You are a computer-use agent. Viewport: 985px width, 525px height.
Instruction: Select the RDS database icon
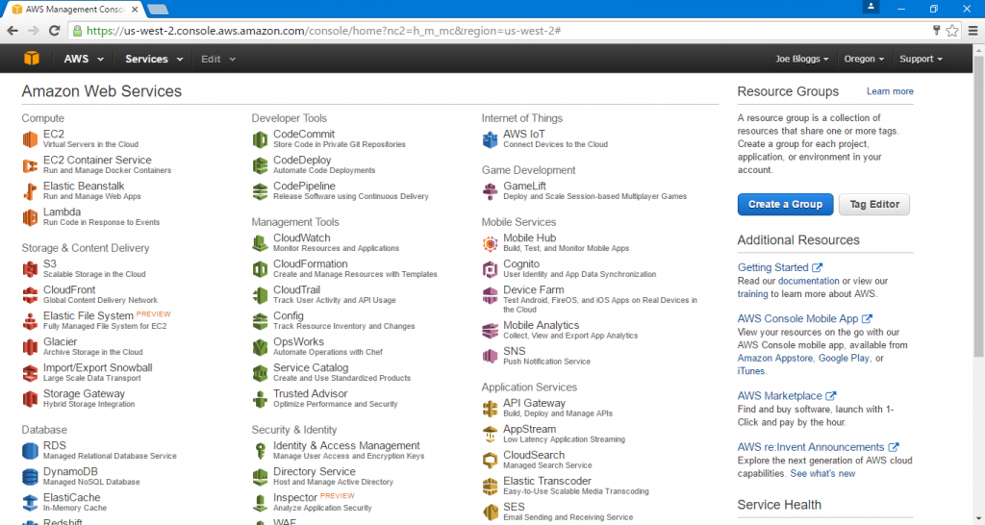pos(30,451)
